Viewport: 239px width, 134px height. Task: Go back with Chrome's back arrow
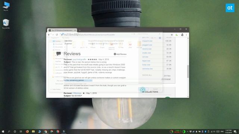[x=49, y=35]
